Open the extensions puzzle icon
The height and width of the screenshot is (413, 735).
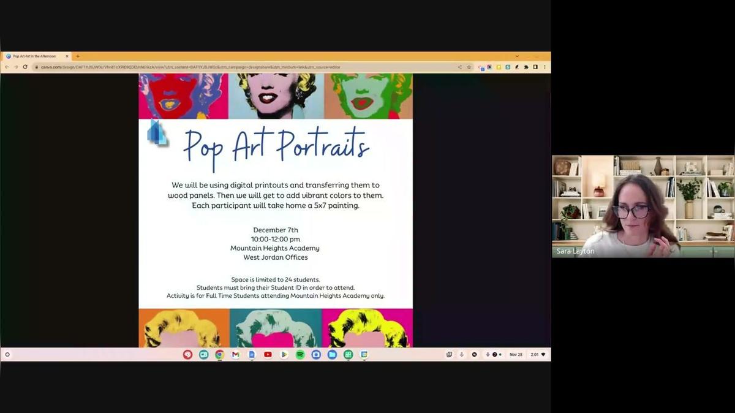[x=526, y=67]
